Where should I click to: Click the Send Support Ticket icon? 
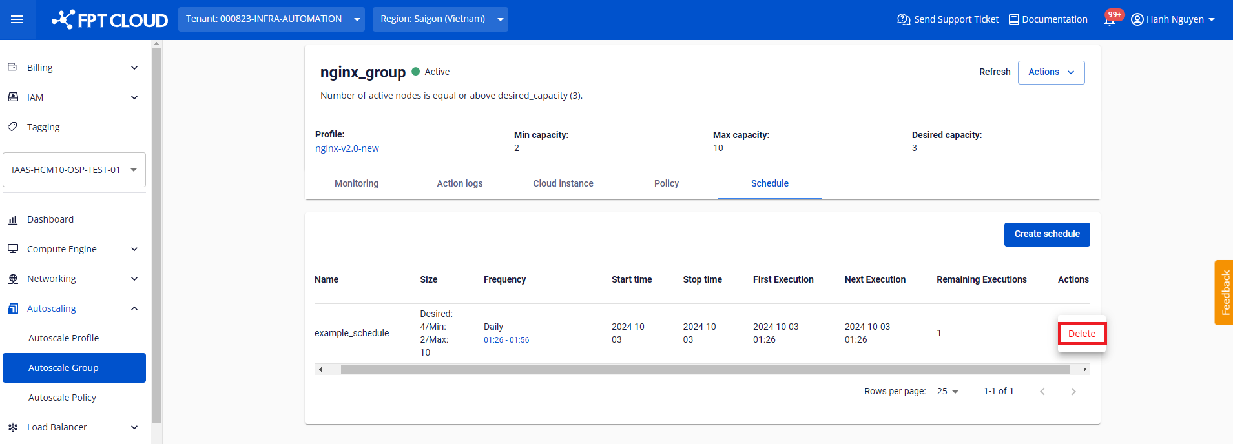904,19
